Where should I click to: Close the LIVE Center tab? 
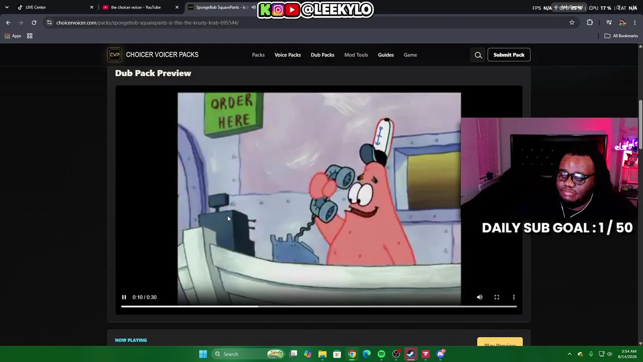click(x=91, y=7)
